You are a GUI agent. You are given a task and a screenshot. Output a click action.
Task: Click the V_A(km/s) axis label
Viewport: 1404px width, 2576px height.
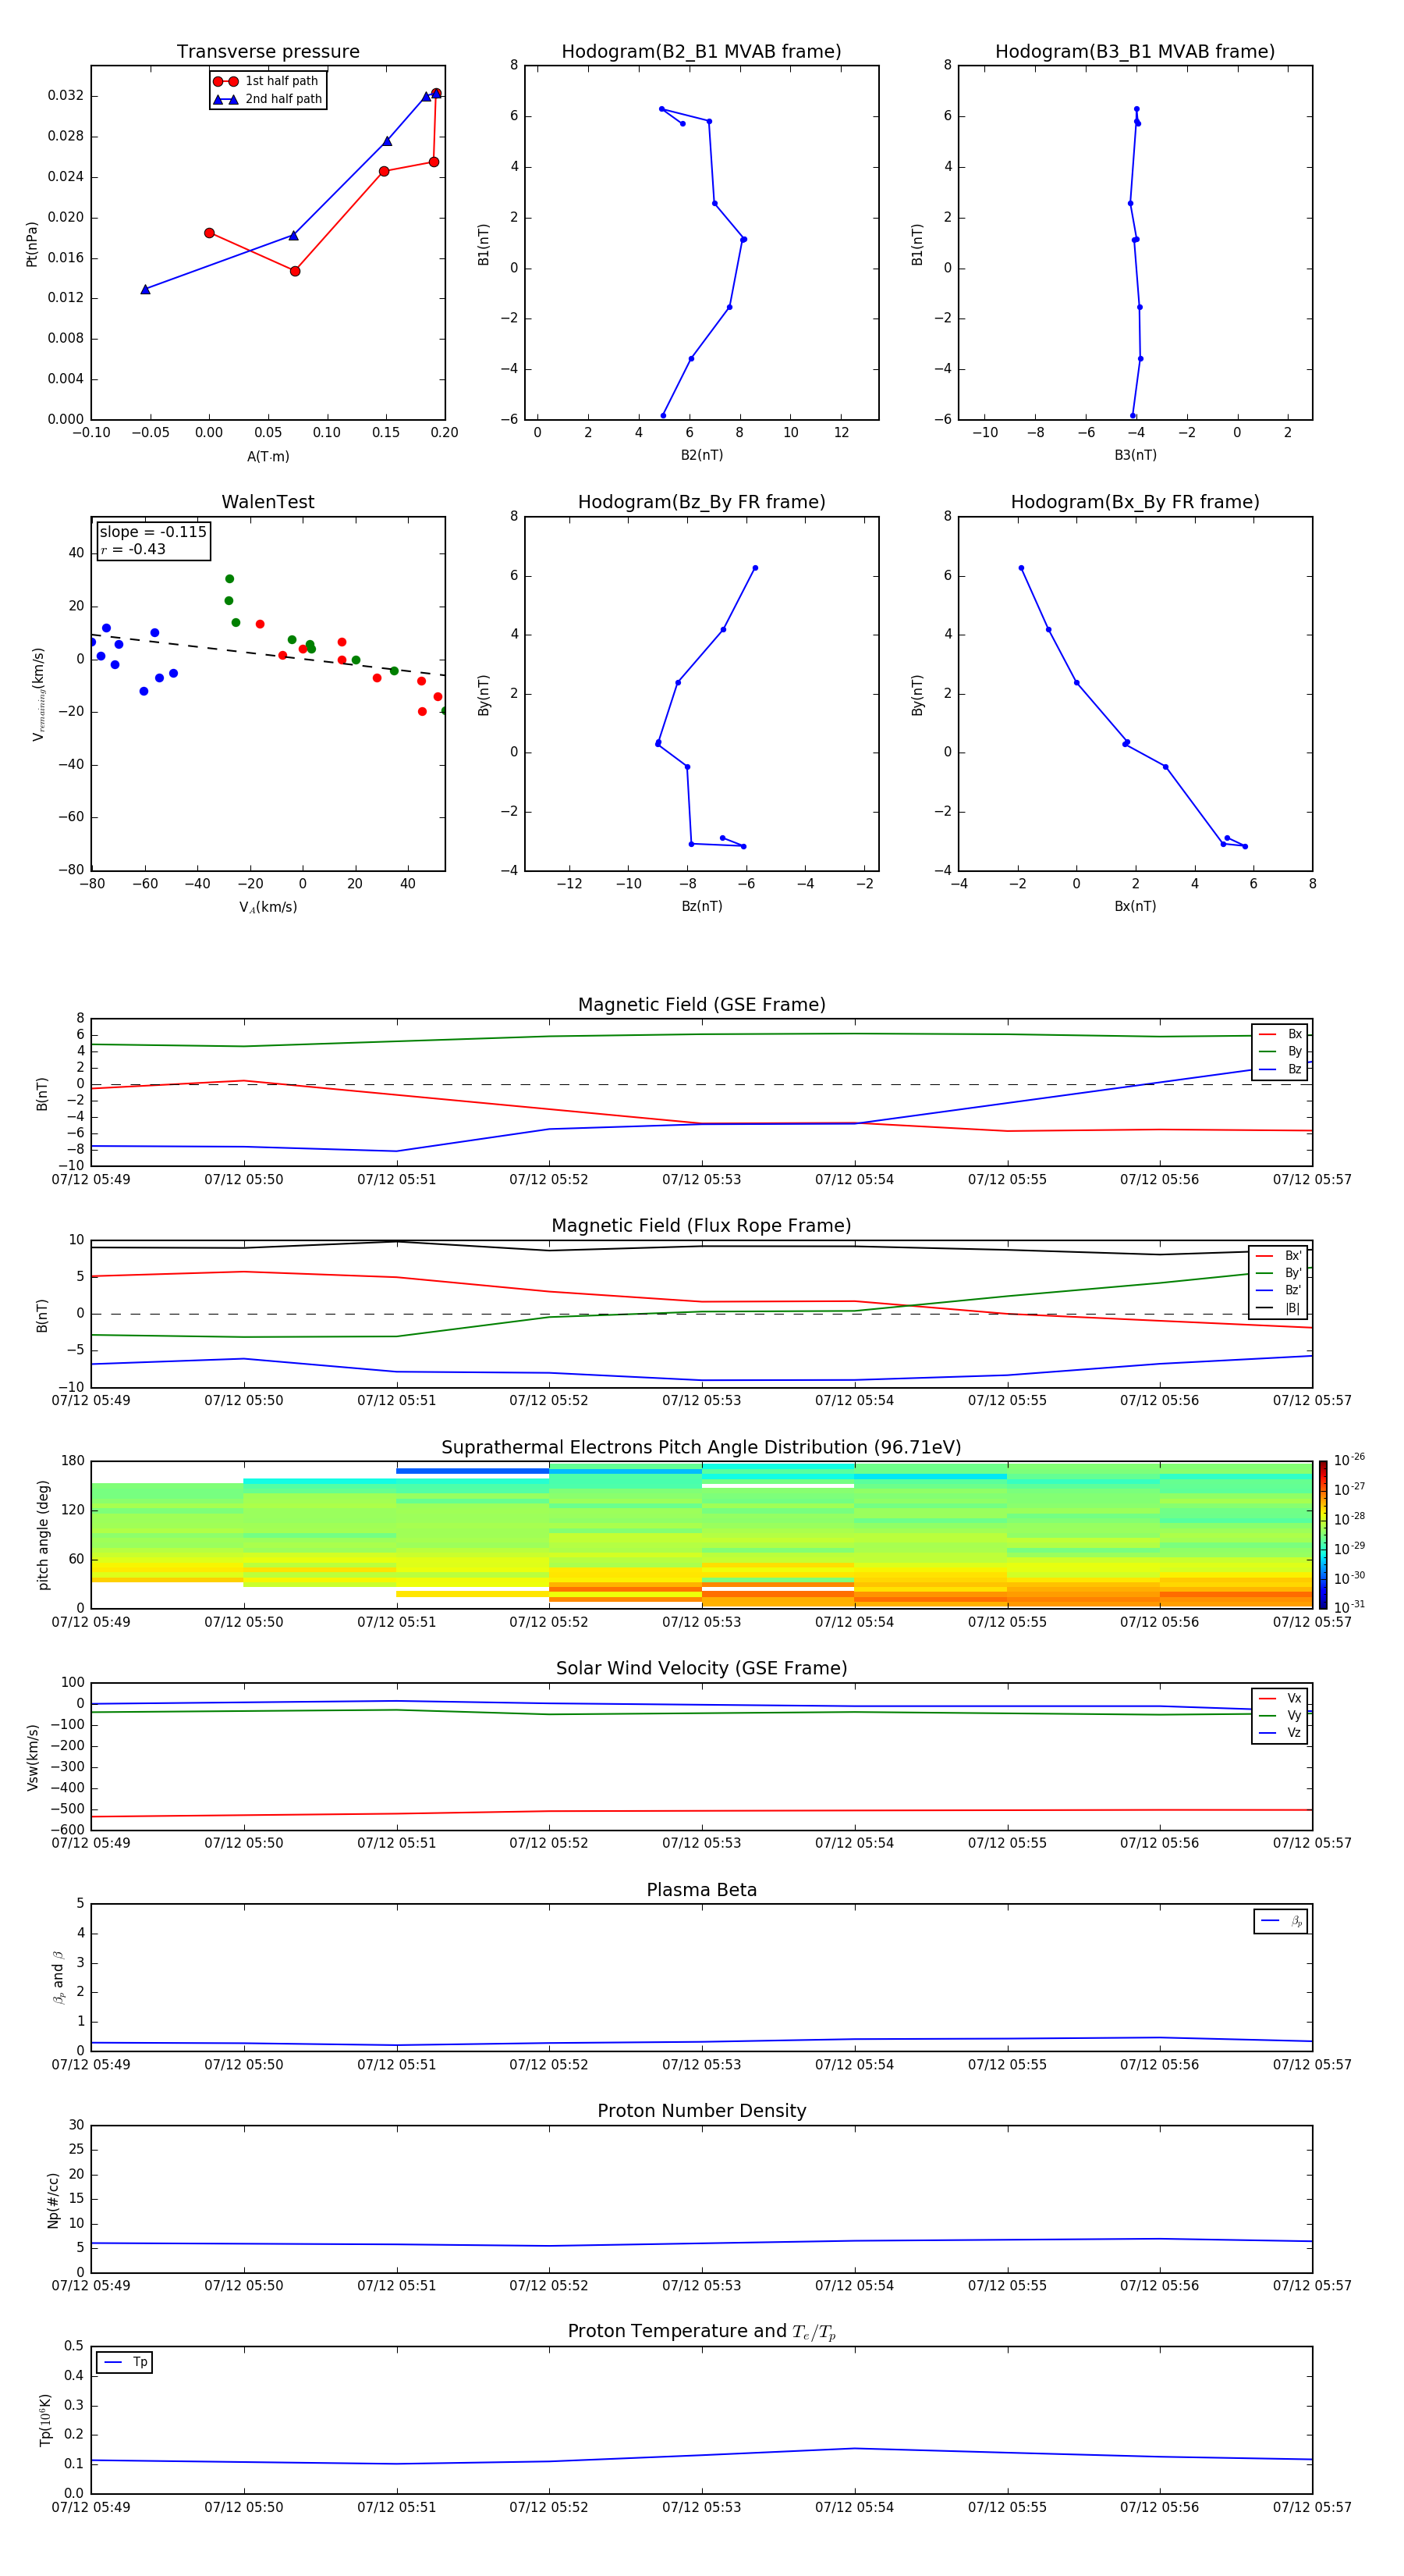(x=268, y=907)
